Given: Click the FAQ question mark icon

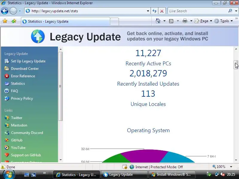Looking at the screenshot, I should tap(7, 91).
